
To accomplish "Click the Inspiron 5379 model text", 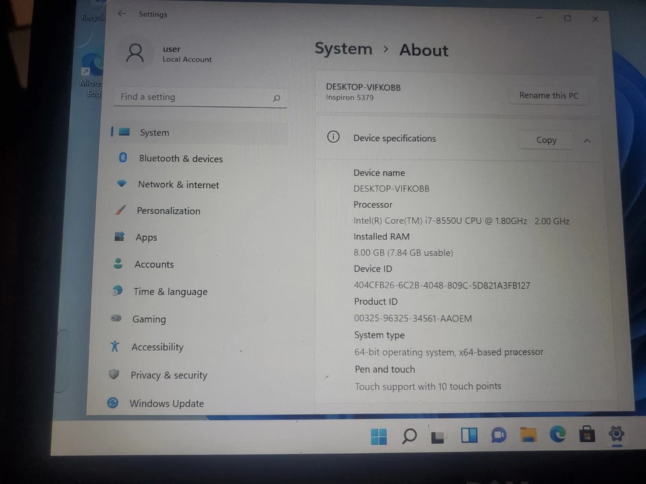I will (350, 97).
